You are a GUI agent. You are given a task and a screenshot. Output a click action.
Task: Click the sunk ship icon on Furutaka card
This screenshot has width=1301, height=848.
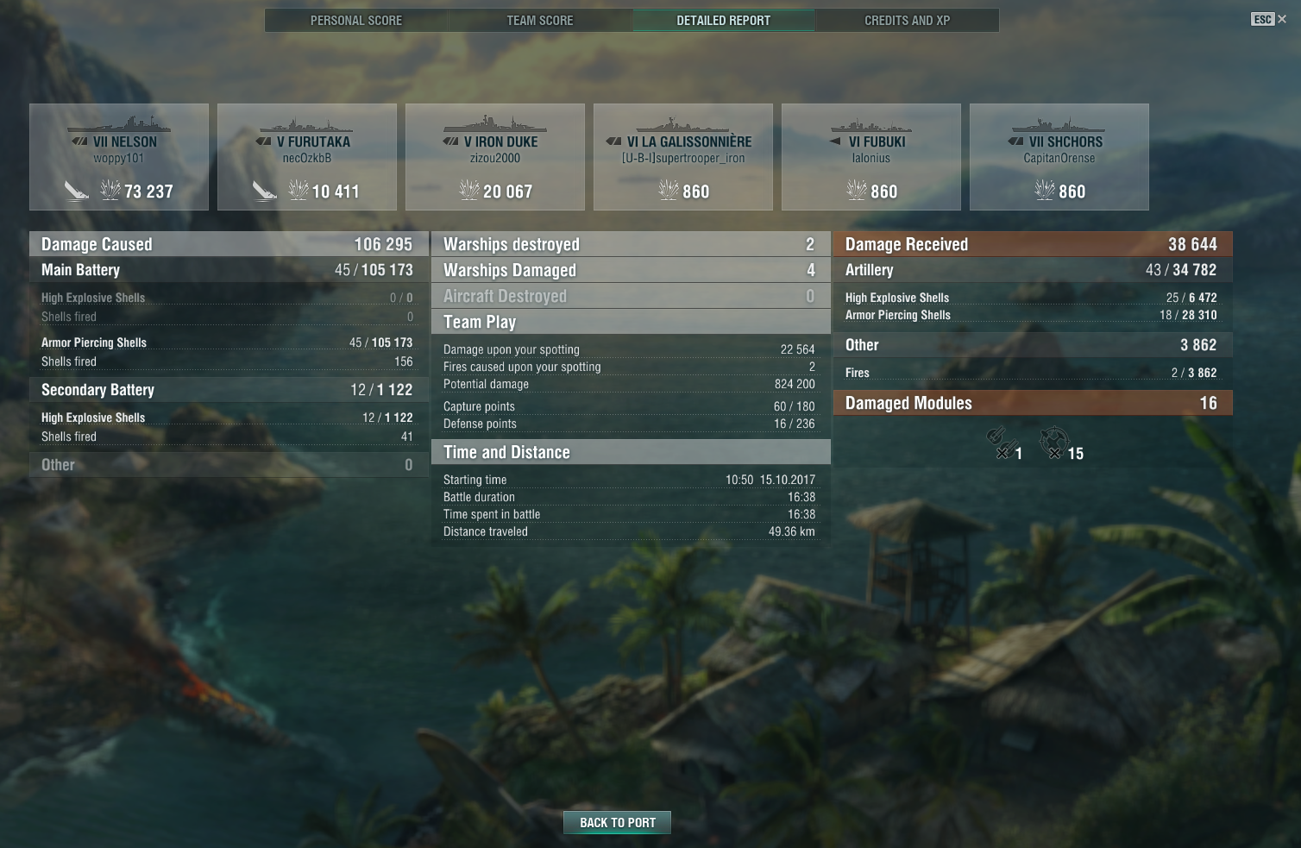click(x=265, y=191)
